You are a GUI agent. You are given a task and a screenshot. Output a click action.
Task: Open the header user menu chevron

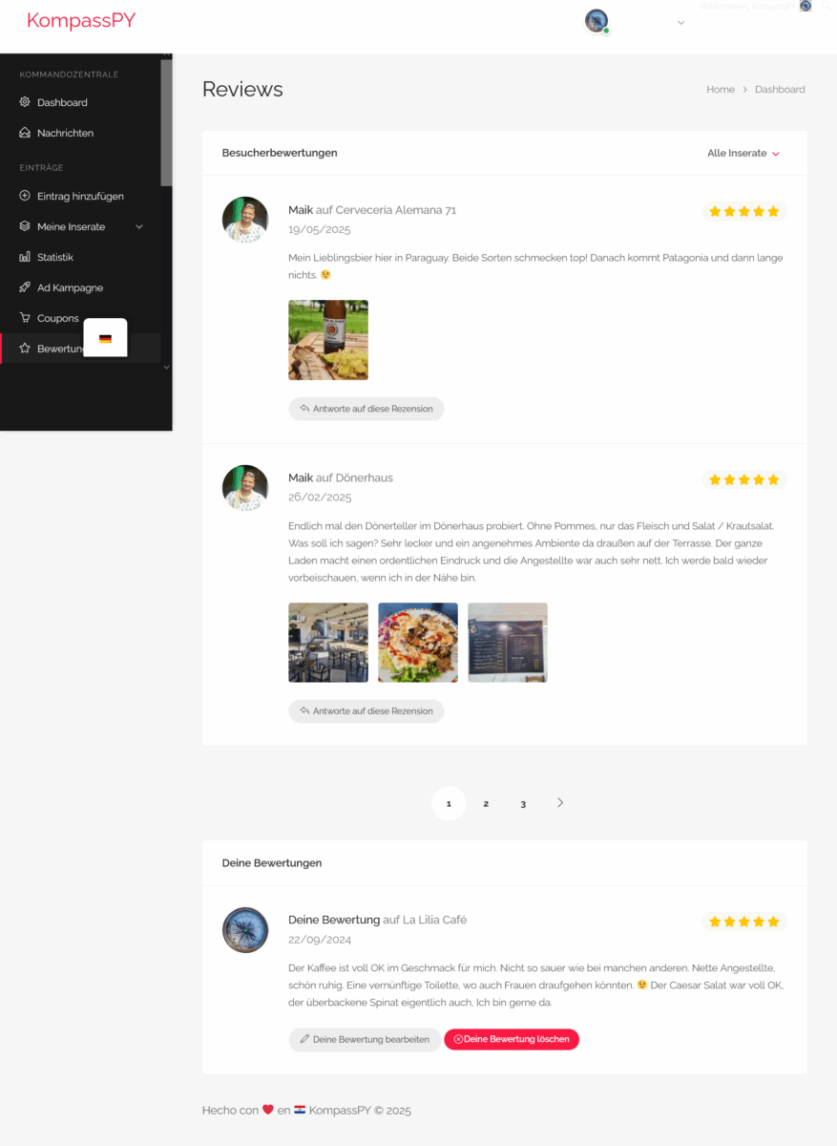coord(680,22)
